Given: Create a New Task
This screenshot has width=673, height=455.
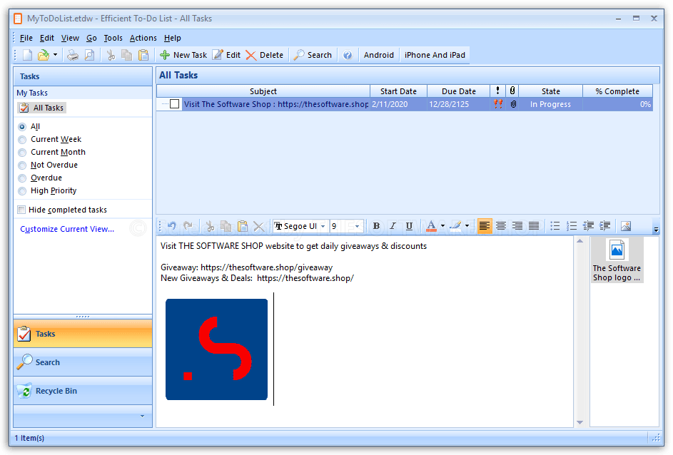Looking at the screenshot, I should coord(183,55).
